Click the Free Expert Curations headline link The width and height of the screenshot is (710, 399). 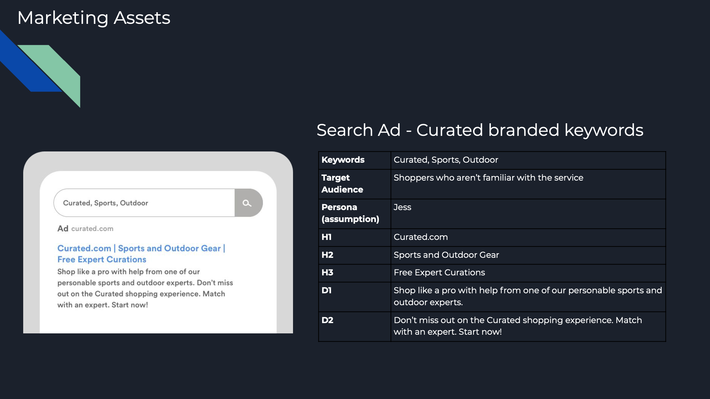(x=102, y=259)
